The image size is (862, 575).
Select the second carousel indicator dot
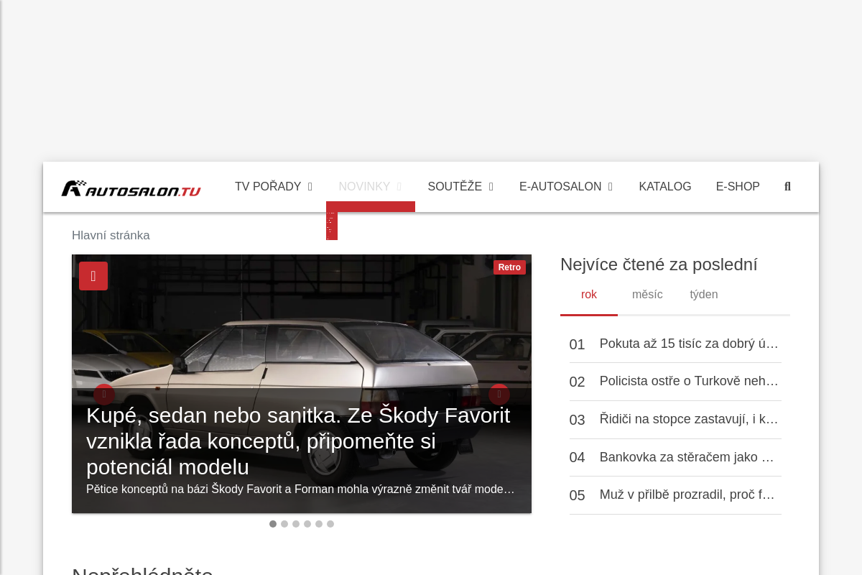[284, 524]
